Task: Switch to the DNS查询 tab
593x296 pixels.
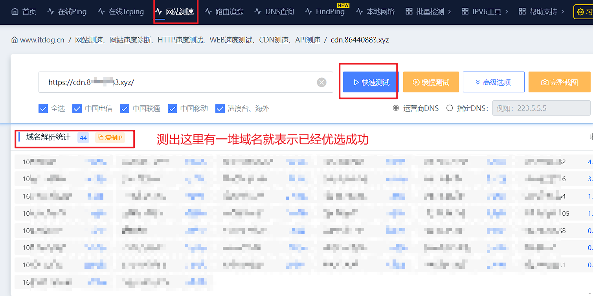Action: (274, 12)
